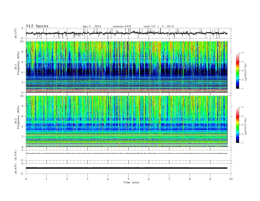This screenshot has height=201, width=260.
Task: Click the "ch.4(V)" axis label
Action: [16, 168]
